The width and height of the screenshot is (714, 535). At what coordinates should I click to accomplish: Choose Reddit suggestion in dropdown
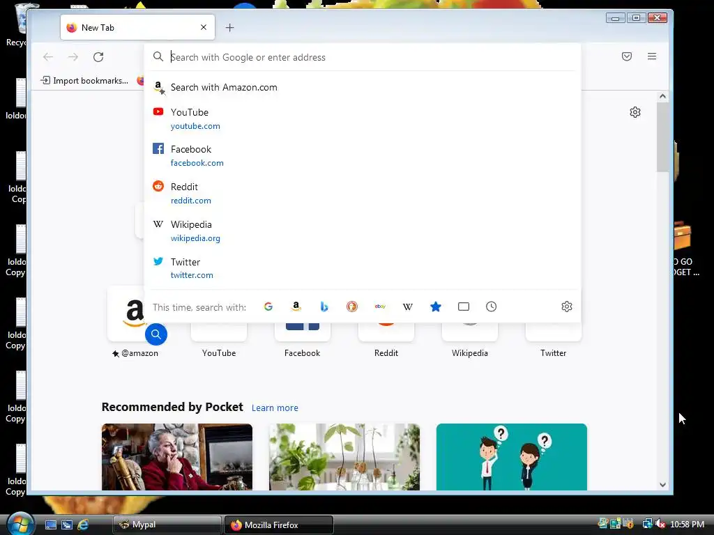pyautogui.click(x=363, y=194)
